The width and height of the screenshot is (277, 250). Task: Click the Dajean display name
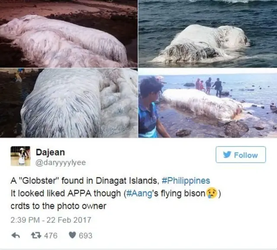(50, 153)
